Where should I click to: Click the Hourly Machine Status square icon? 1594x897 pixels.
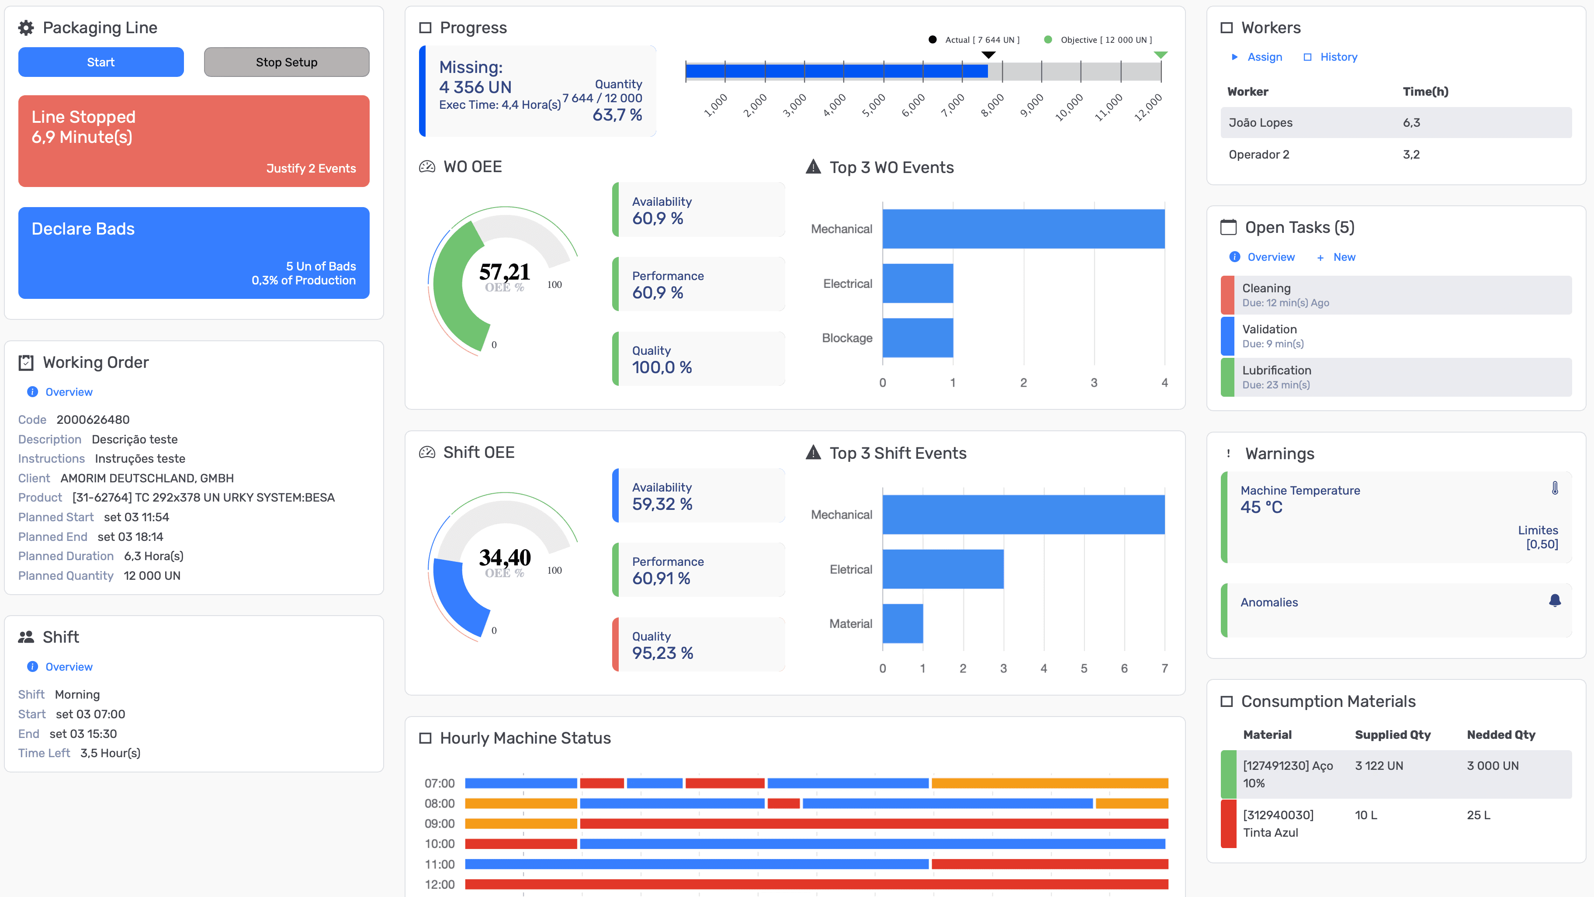pos(425,738)
